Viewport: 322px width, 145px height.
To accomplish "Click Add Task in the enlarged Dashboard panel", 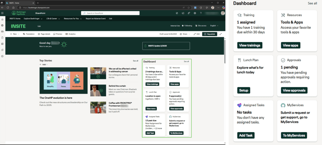I will click(x=246, y=135).
